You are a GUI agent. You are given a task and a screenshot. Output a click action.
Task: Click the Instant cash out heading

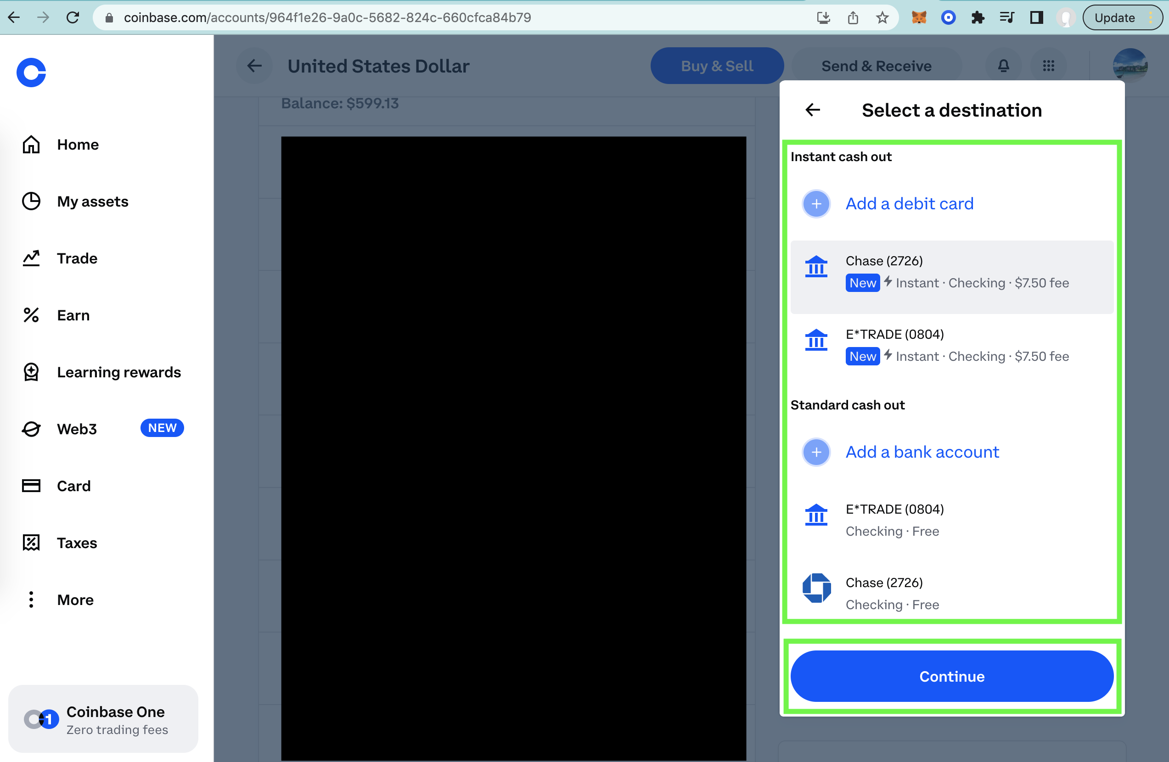point(841,157)
